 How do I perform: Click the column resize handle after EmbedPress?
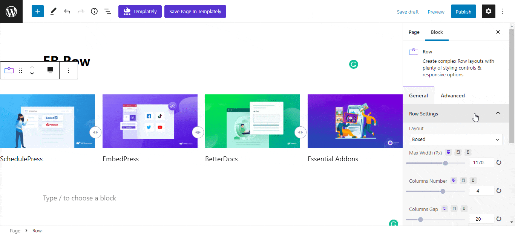pyautogui.click(x=198, y=132)
